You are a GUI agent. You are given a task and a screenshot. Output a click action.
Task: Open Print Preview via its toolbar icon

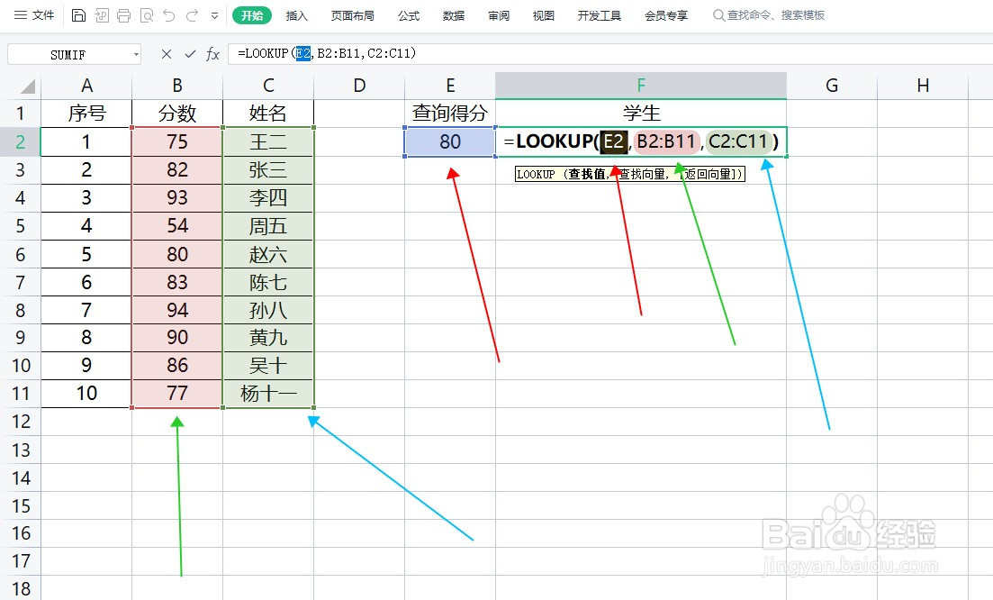click(x=146, y=15)
